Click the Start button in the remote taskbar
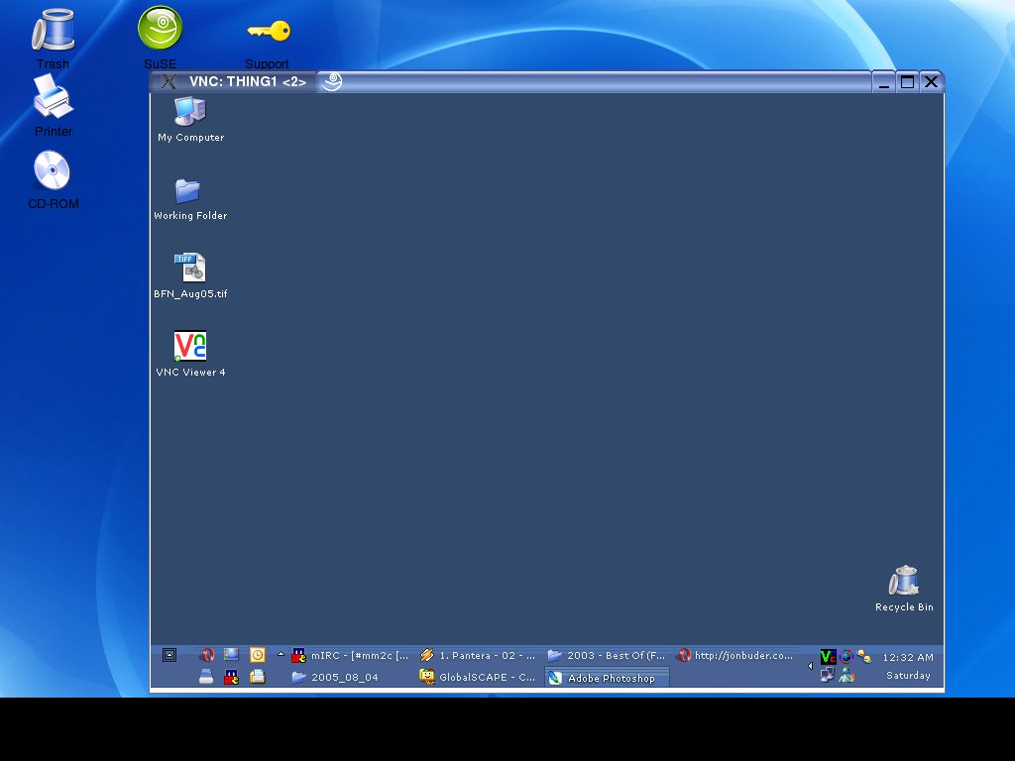Viewport: 1015px width, 761px height. click(x=169, y=655)
